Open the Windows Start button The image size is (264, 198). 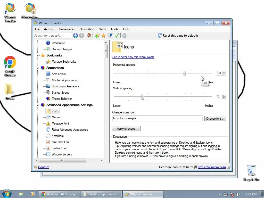7,194
